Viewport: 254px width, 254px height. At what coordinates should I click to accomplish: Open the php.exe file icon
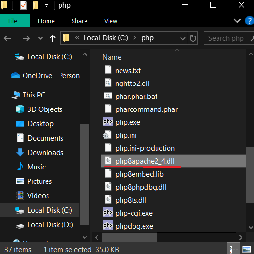tap(108, 122)
